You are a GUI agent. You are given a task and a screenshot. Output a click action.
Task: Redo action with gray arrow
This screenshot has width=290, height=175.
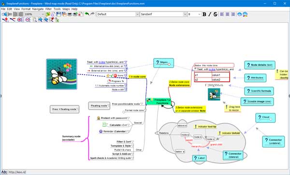tap(92, 14)
